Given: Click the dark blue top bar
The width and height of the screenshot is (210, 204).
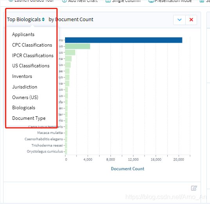Looking at the screenshot, I should click(124, 40).
